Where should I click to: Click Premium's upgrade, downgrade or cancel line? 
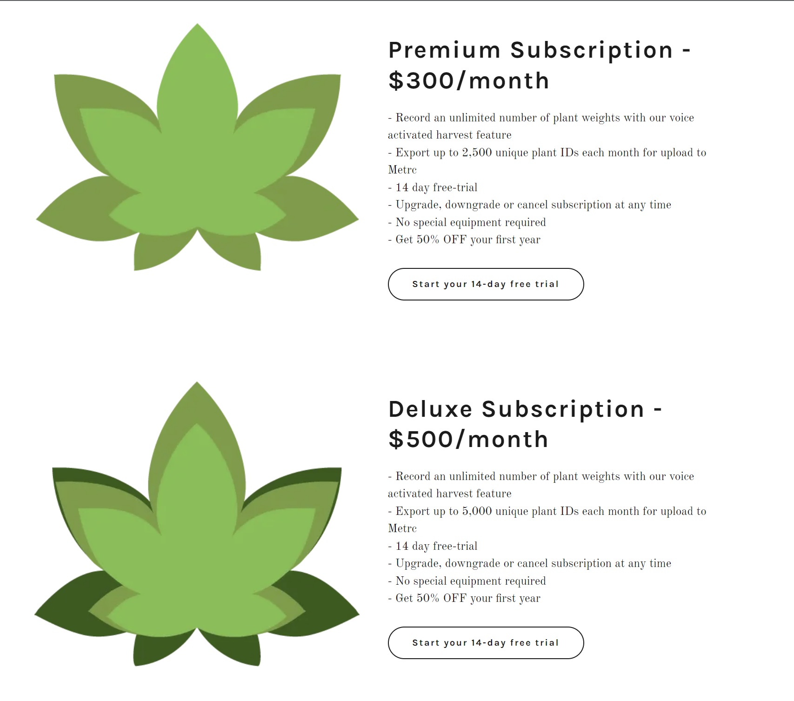[x=529, y=205]
